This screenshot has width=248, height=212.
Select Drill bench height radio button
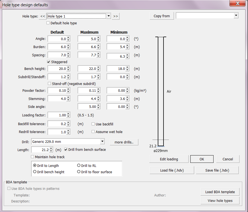(35, 172)
